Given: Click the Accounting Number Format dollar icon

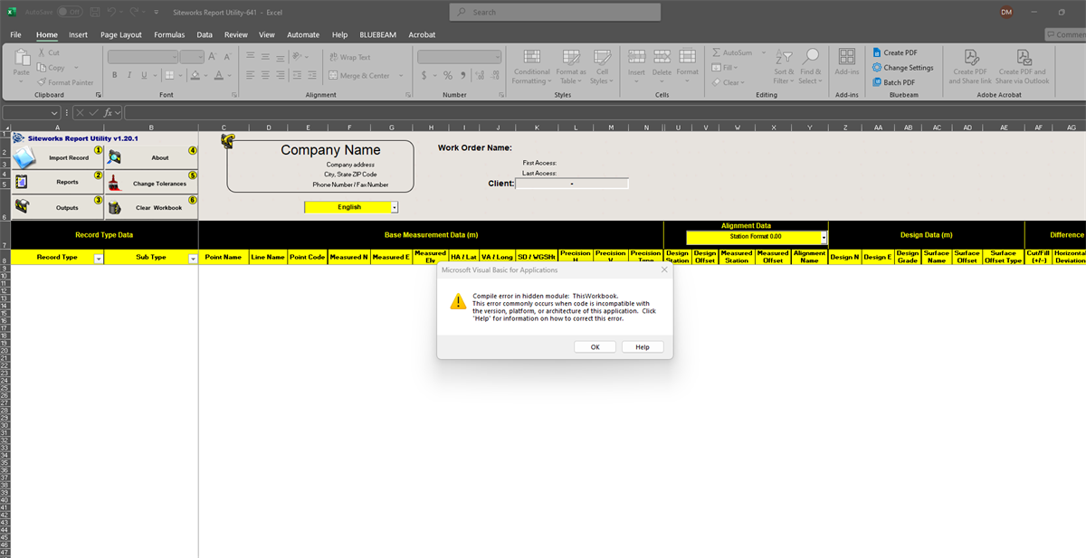Looking at the screenshot, I should (423, 75).
